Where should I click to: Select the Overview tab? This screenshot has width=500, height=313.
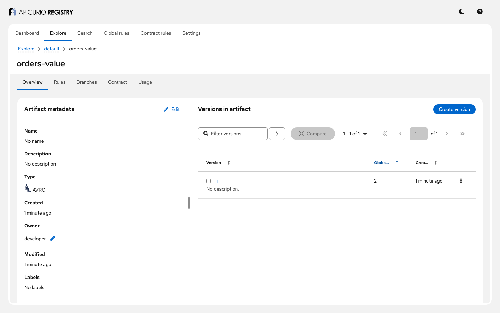(32, 82)
